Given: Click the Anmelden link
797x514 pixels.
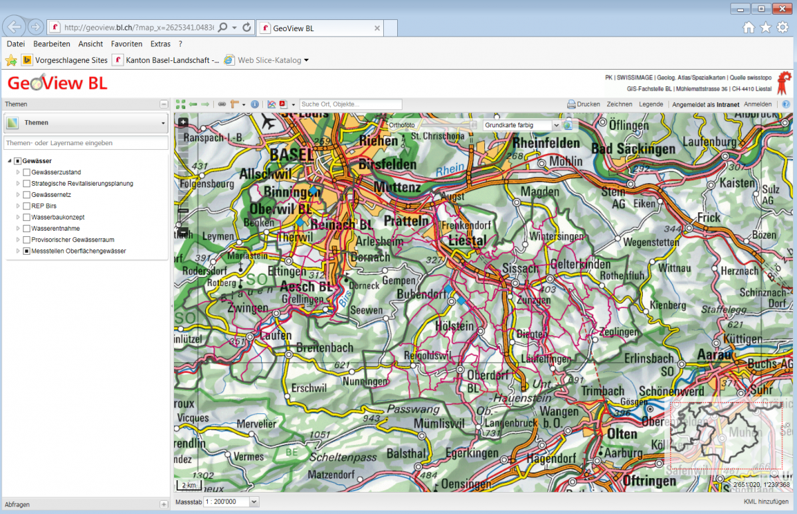Looking at the screenshot, I should pyautogui.click(x=757, y=104).
